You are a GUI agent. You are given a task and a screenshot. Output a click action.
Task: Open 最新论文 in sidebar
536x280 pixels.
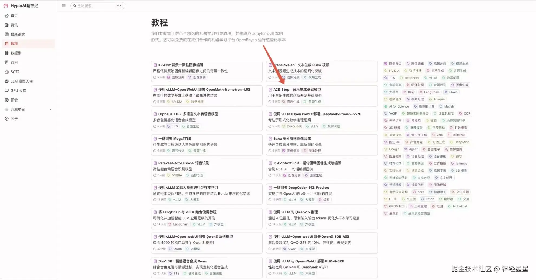pyautogui.click(x=28, y=34)
